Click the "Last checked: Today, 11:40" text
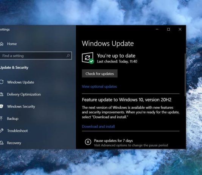The width and height of the screenshot is (202, 175). click(117, 61)
